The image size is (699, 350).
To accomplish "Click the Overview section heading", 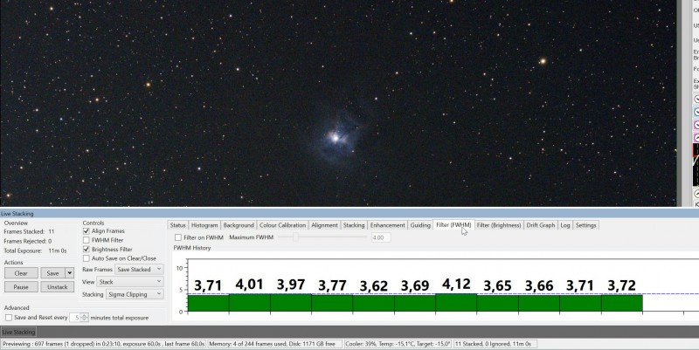I will [16, 223].
